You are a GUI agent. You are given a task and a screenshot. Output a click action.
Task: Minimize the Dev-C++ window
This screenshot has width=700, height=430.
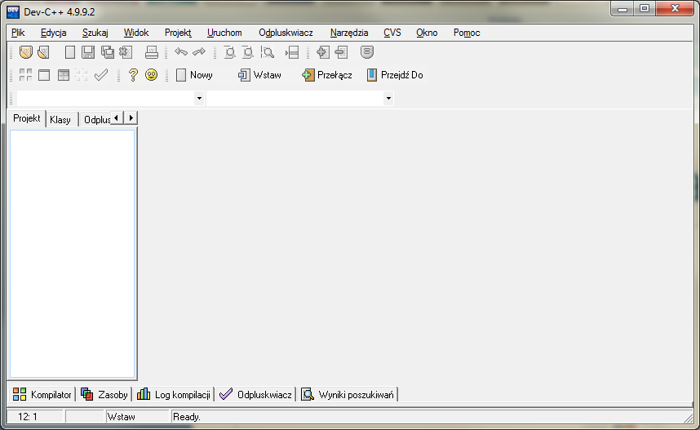(622, 8)
